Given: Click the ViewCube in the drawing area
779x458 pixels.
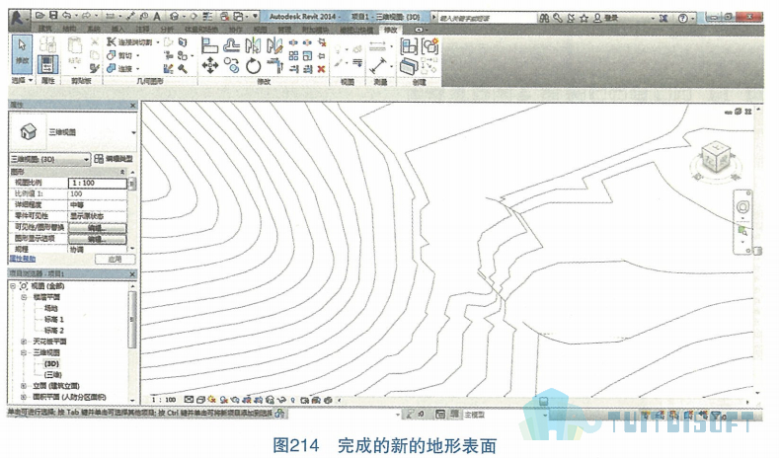Looking at the screenshot, I should pyautogui.click(x=716, y=159).
